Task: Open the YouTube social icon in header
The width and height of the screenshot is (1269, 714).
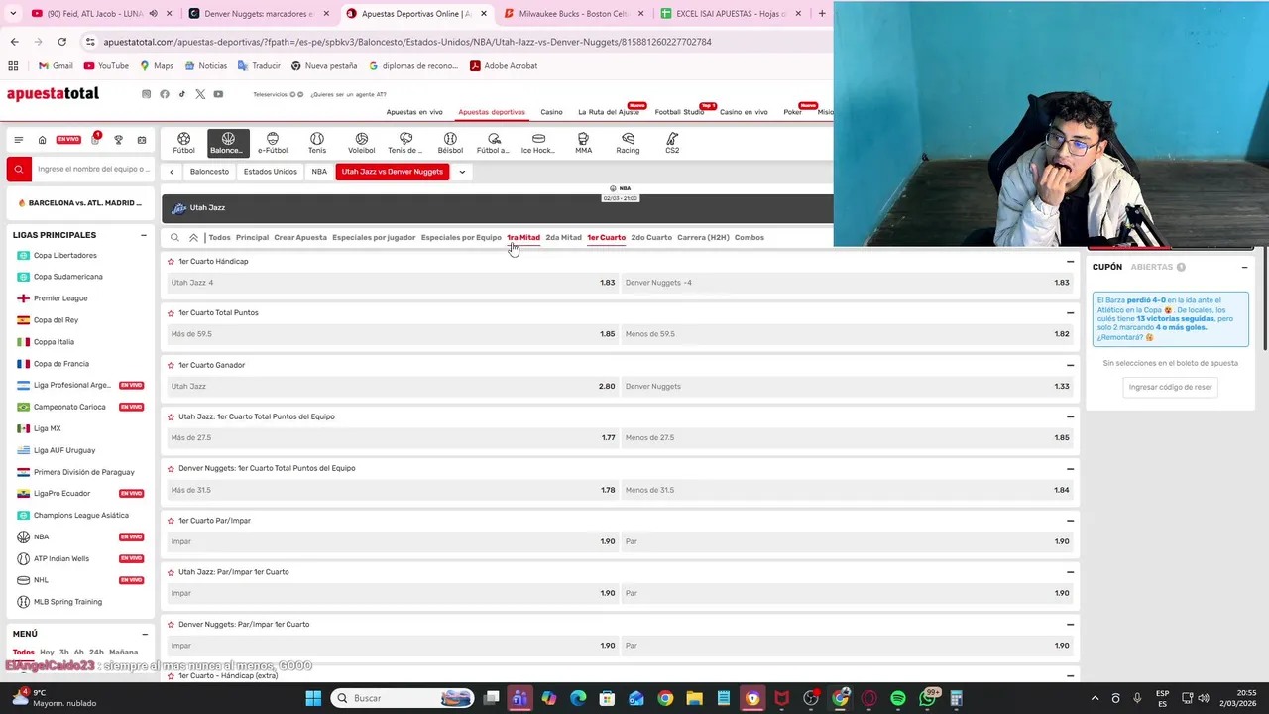Action: tap(218, 94)
